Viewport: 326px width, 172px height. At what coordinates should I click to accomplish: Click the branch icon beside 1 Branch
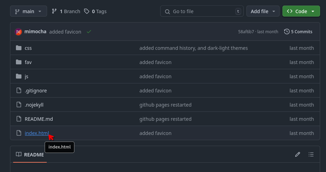(x=54, y=11)
